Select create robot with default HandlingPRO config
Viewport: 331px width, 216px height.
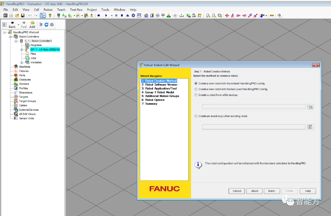[x=196, y=84]
